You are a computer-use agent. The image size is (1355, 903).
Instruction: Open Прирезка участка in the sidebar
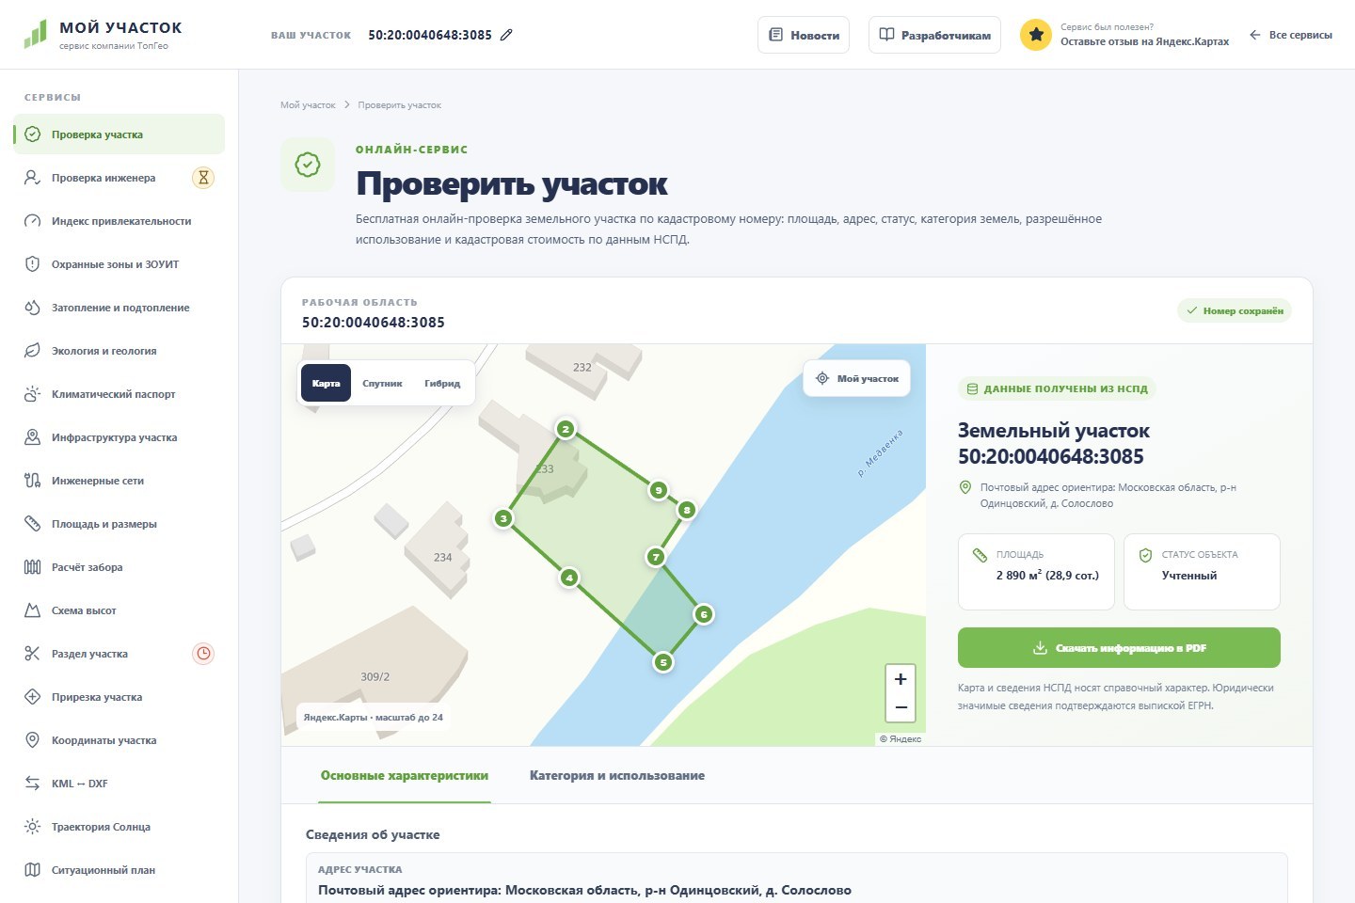[x=119, y=697]
